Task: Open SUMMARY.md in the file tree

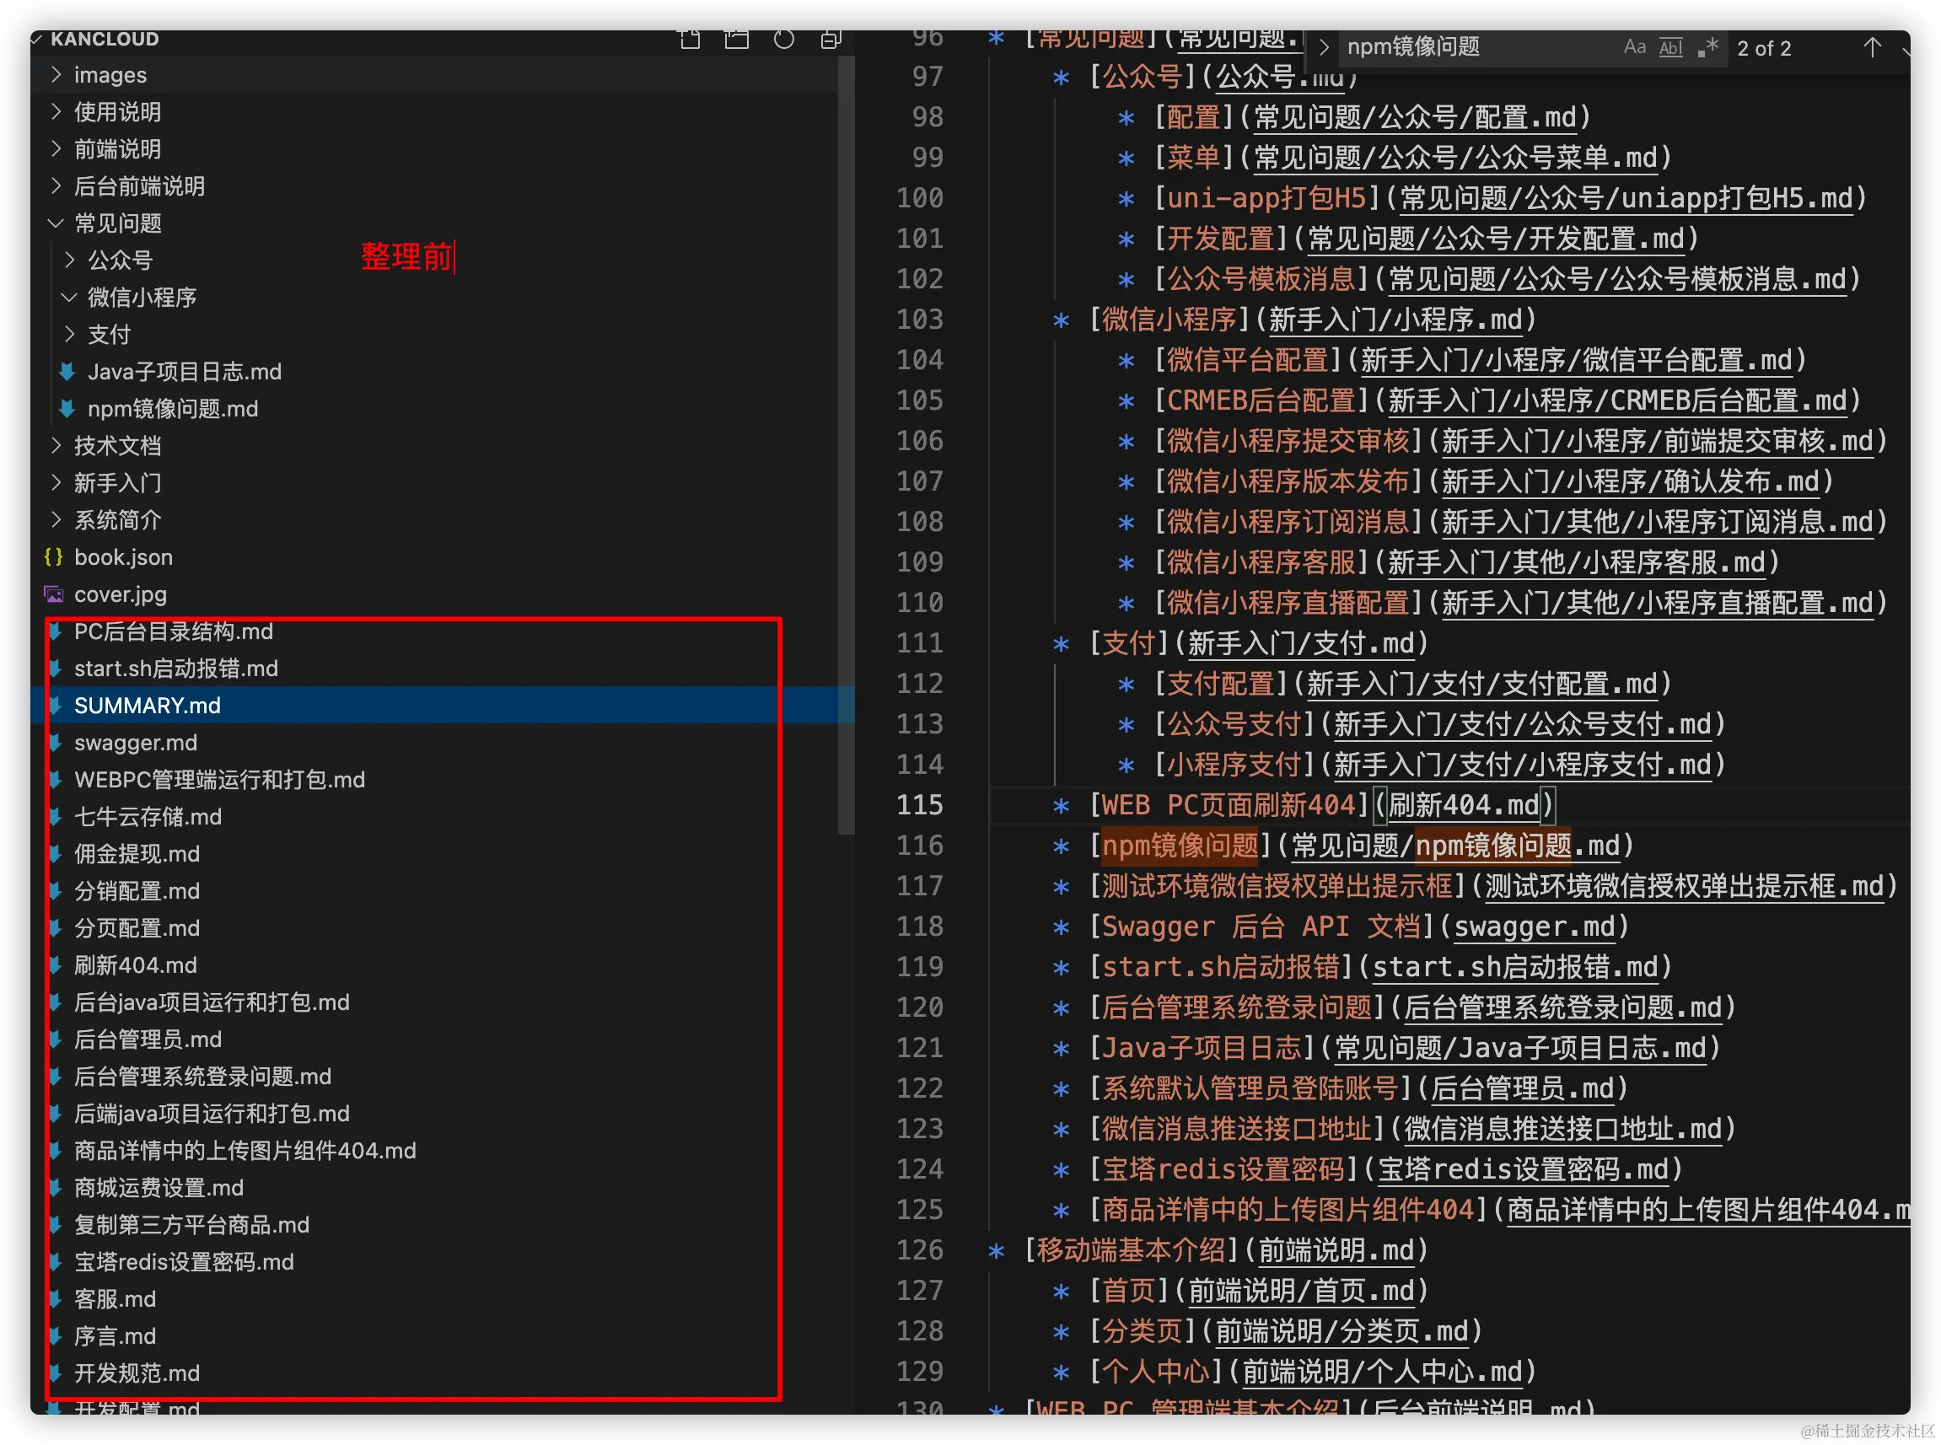Action: pos(147,706)
